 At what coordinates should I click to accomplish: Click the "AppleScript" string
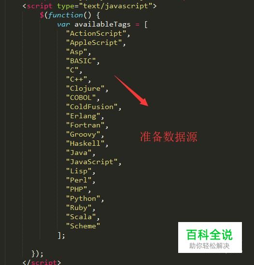click(x=94, y=42)
